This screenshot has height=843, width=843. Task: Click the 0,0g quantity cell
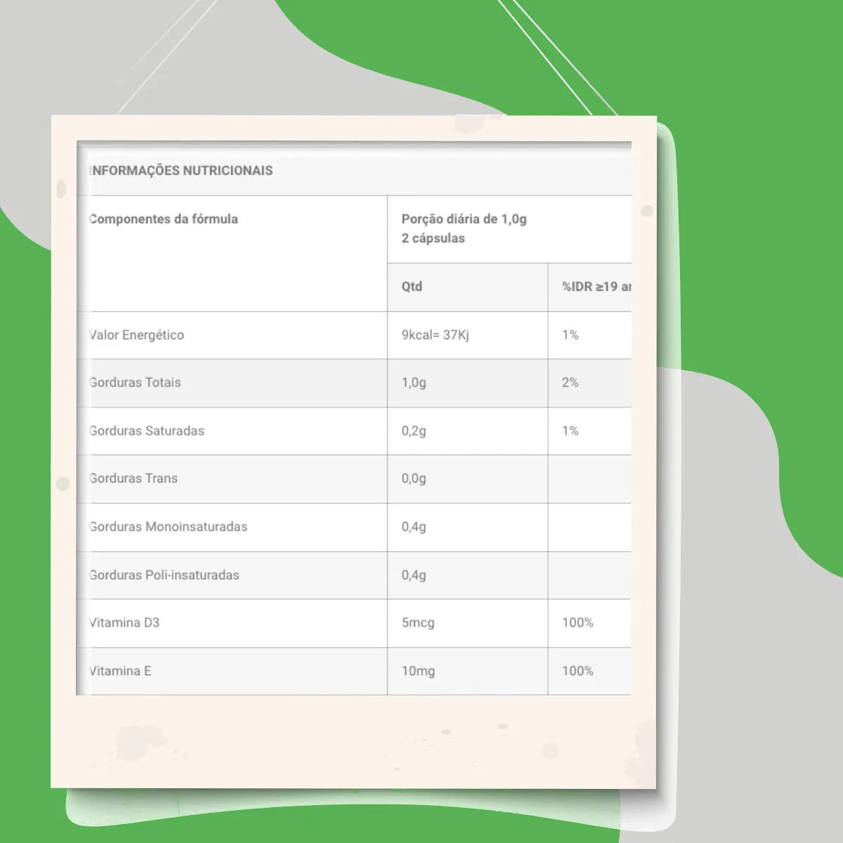pos(414,479)
